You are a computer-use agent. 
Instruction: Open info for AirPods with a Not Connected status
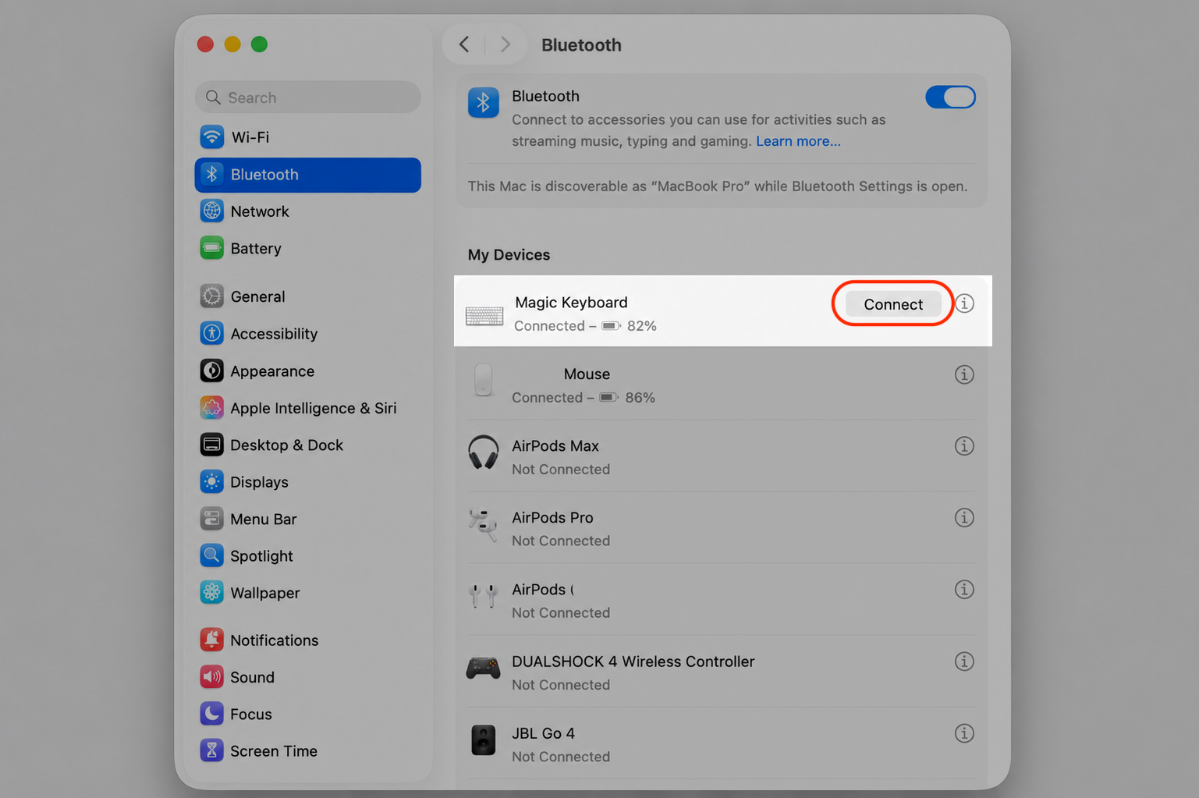coord(964,590)
